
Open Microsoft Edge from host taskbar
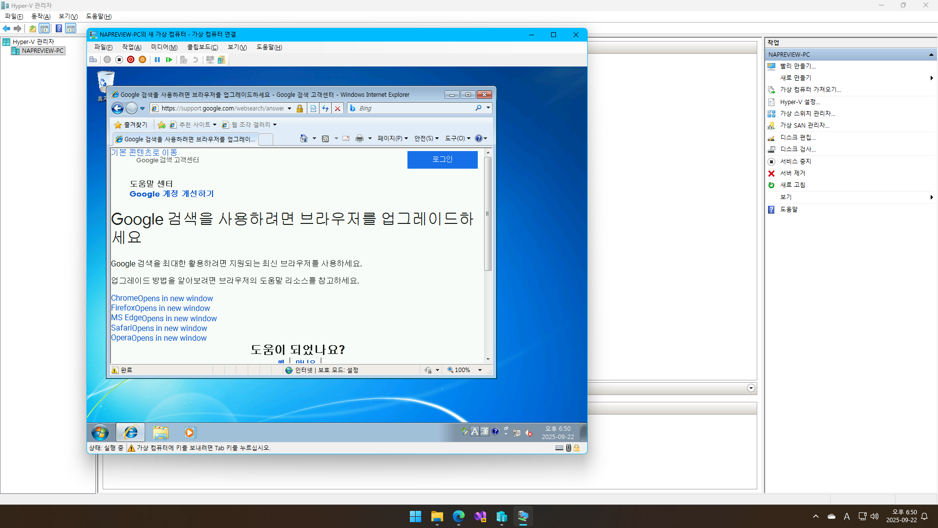pyautogui.click(x=459, y=516)
